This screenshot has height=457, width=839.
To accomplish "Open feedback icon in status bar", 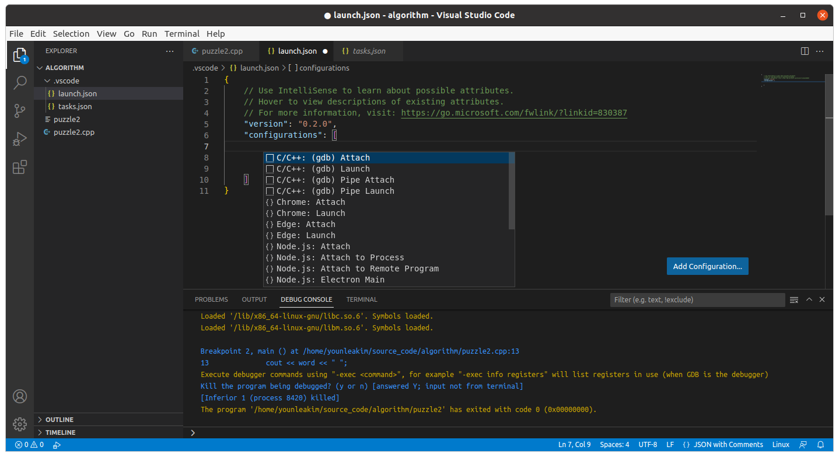I will coord(803,445).
